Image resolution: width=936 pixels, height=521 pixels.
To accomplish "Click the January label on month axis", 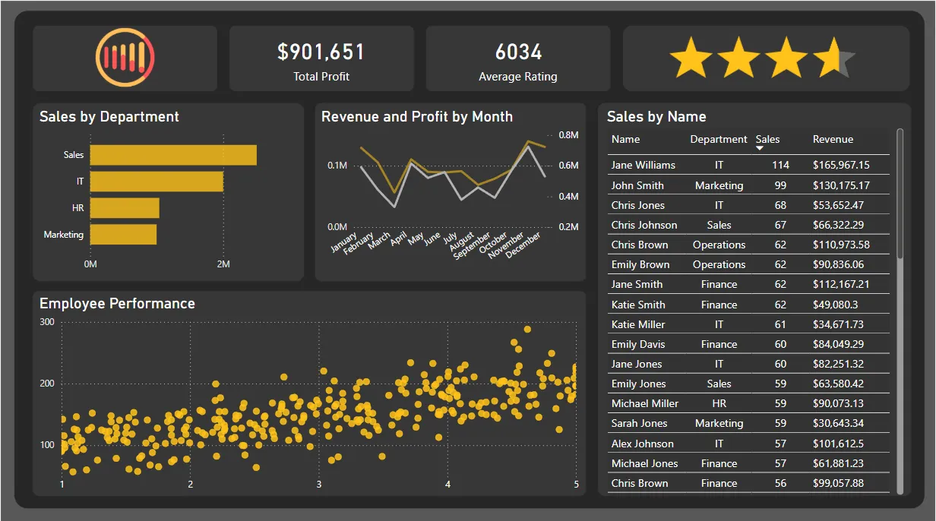I will tap(345, 242).
